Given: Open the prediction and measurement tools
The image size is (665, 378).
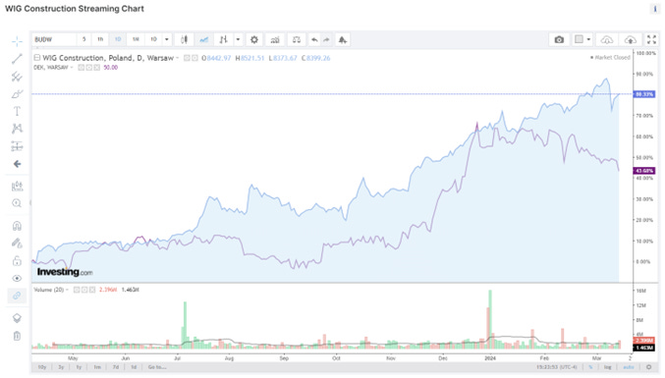Looking at the screenshot, I should (17, 146).
